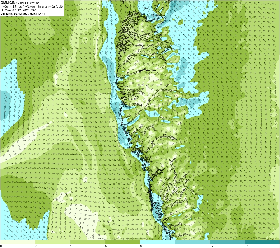The height and width of the screenshot is (248, 280).
Task: Click the 'hviður > 25 m/s (hvítt)' line
Action: (x=16, y=6)
